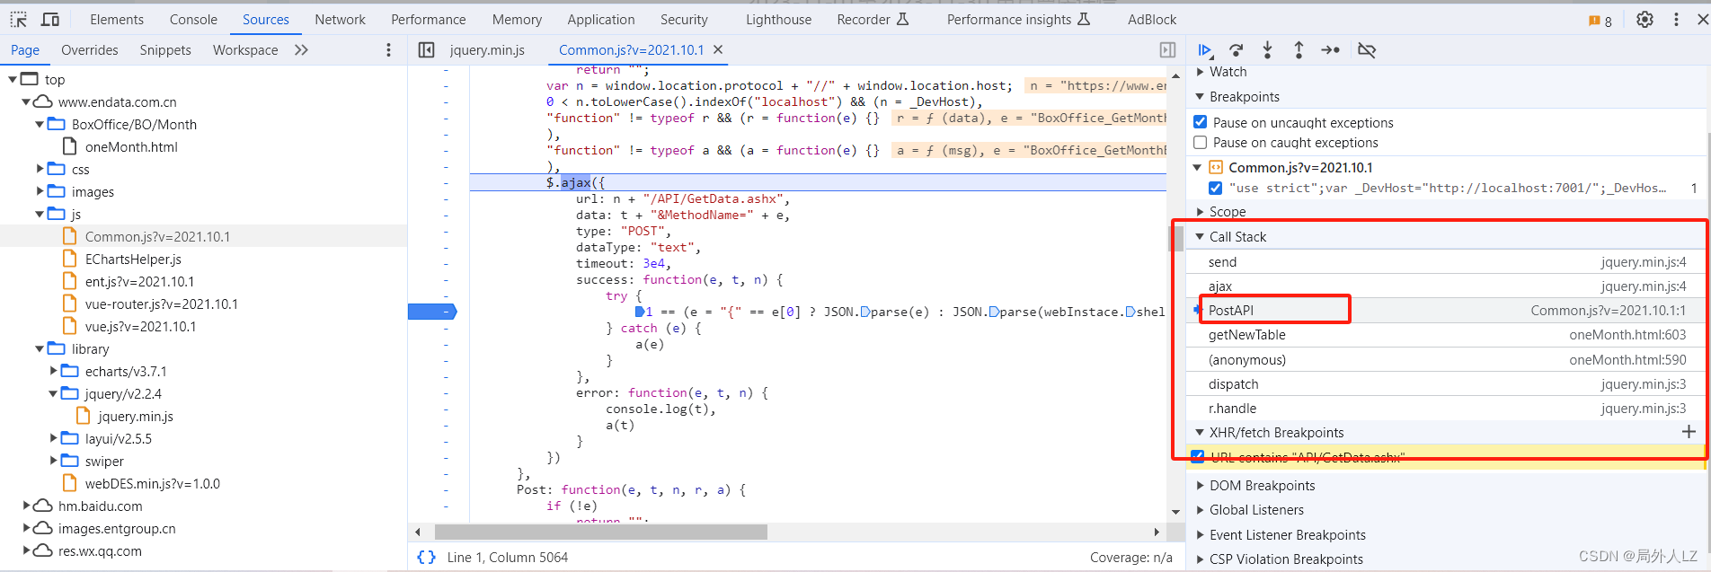The image size is (1711, 572).
Task: Enable Pause on caught exceptions
Action: [1201, 143]
